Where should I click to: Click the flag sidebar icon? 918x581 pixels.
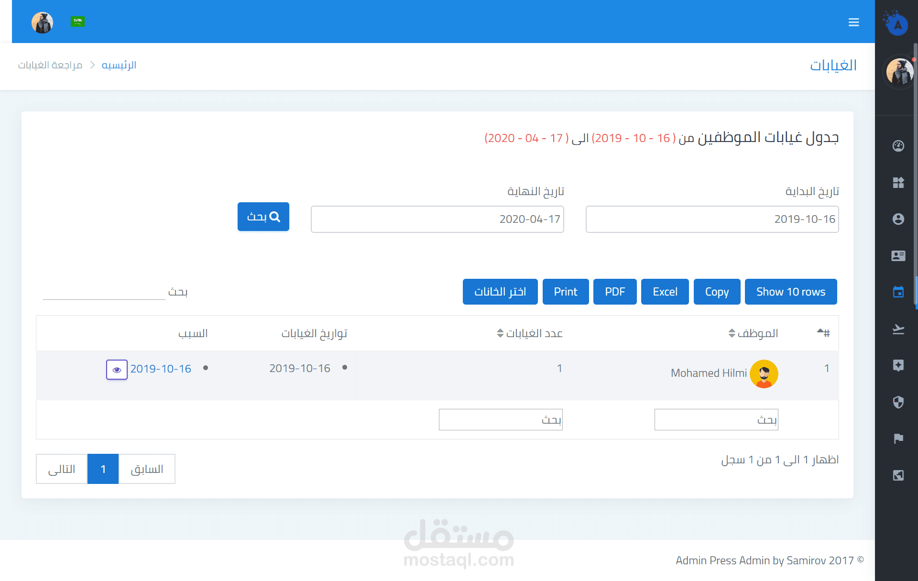(898, 438)
